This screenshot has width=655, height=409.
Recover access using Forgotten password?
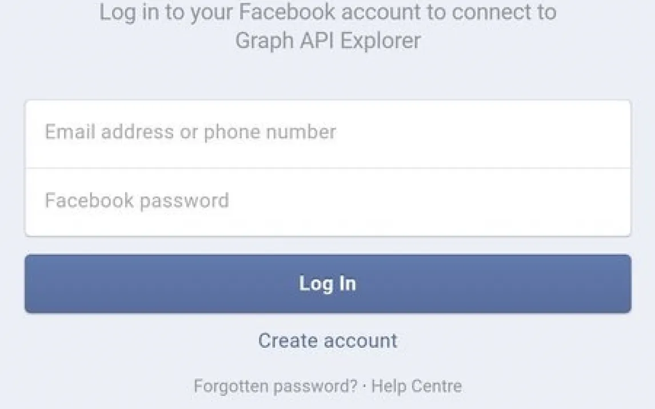click(x=275, y=386)
